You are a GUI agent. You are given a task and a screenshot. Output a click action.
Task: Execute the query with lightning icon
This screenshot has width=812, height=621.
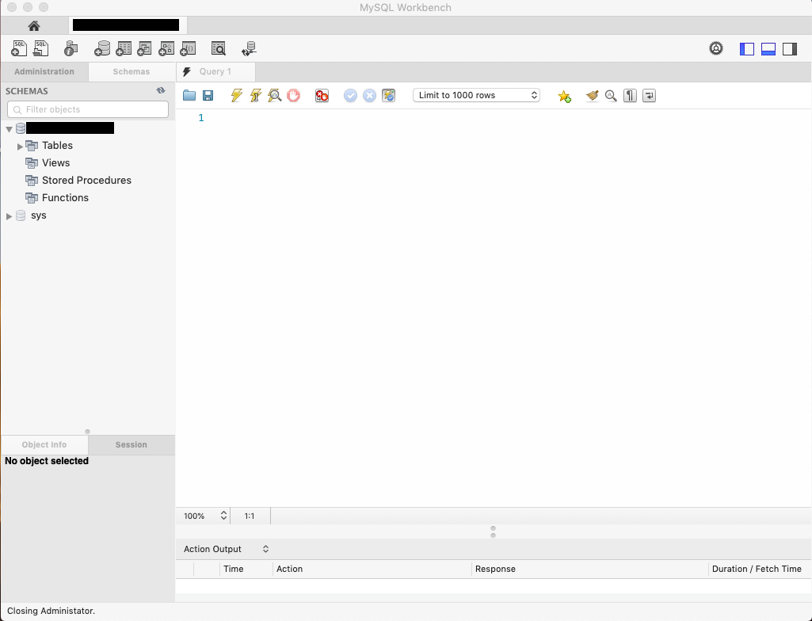coord(237,95)
